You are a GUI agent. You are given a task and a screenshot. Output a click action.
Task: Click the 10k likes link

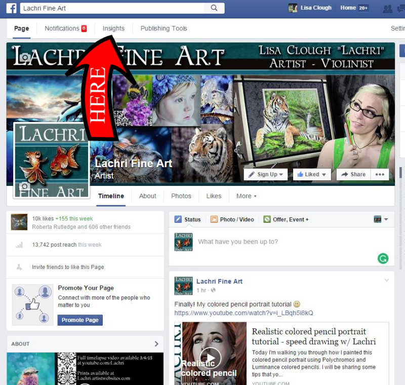click(43, 219)
